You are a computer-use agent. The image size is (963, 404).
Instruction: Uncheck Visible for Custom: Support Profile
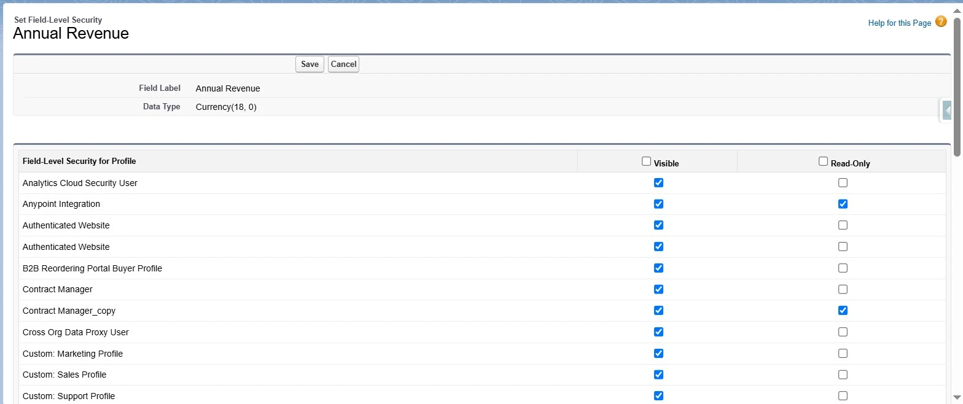click(x=658, y=396)
